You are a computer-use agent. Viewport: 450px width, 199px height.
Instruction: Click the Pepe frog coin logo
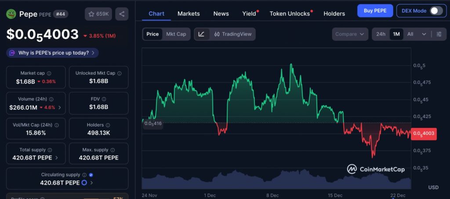[11, 14]
